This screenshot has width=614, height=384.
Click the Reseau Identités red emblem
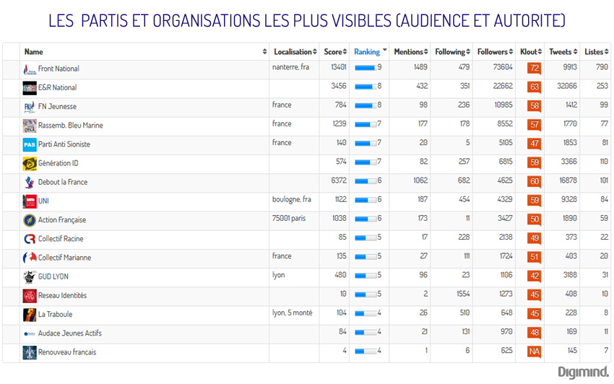point(30,295)
